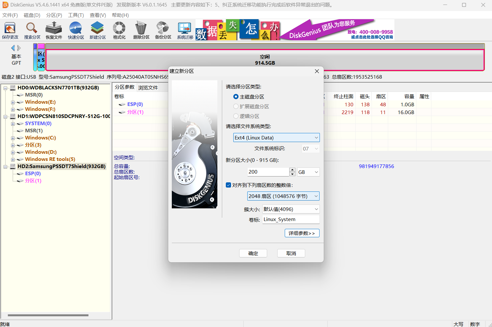Screen dimensions: 492x327
Task: Select the 主磁盘分区 radio button
Action: coord(236,96)
